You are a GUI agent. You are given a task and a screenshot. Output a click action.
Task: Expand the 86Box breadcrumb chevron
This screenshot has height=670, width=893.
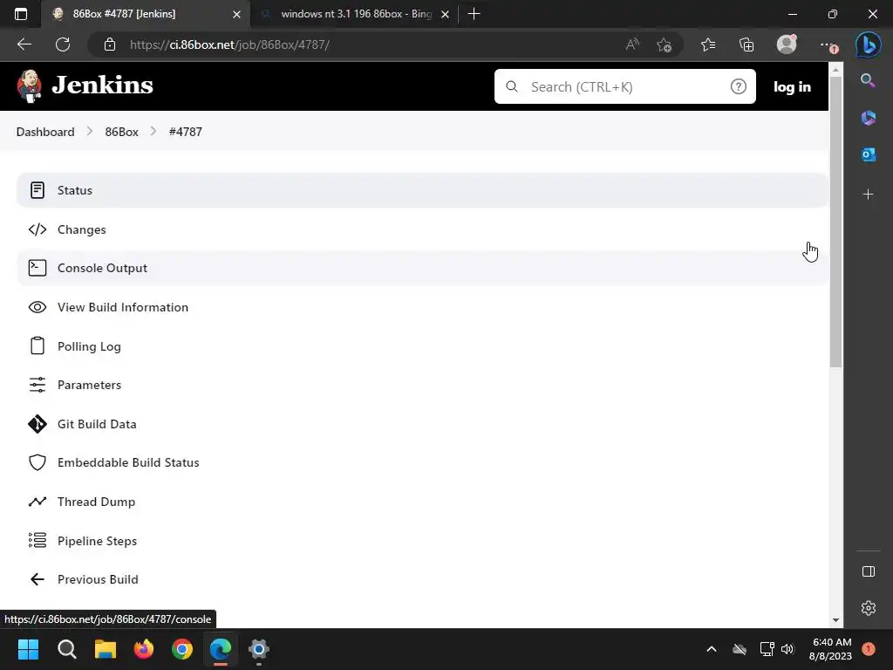(153, 132)
